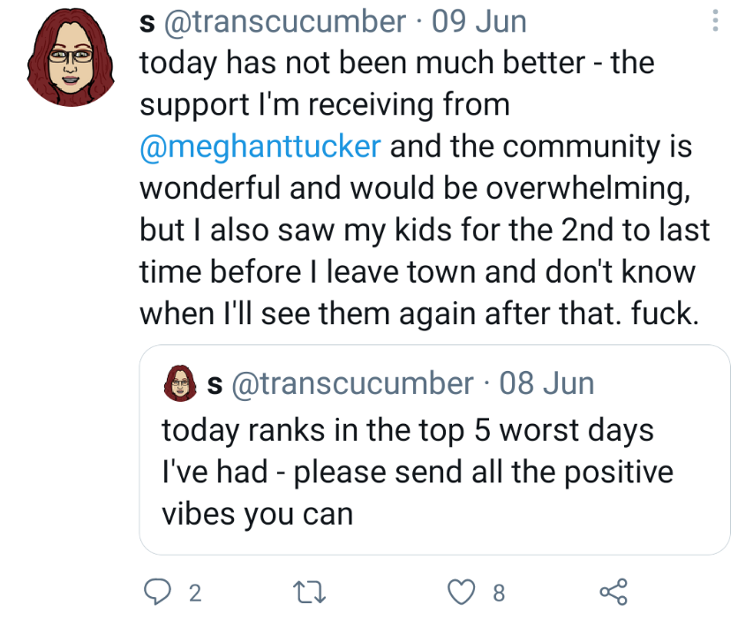The height and width of the screenshot is (620, 753).
Task: Open the @meghanttucker mention link
Action: pos(260,146)
